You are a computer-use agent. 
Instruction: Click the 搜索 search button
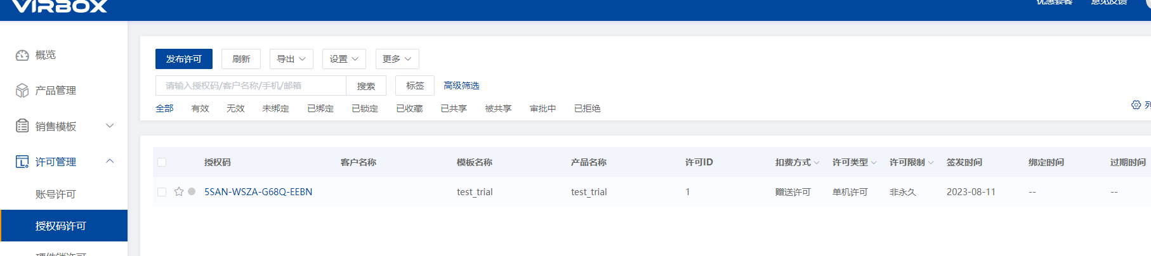point(366,86)
